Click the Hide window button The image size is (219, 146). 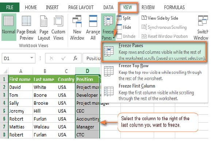click(x=125, y=27)
